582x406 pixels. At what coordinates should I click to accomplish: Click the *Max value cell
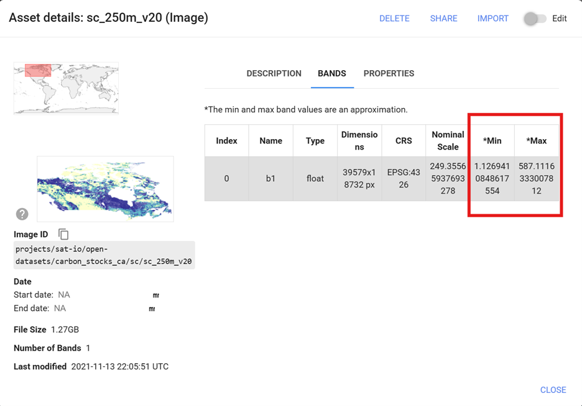point(536,179)
